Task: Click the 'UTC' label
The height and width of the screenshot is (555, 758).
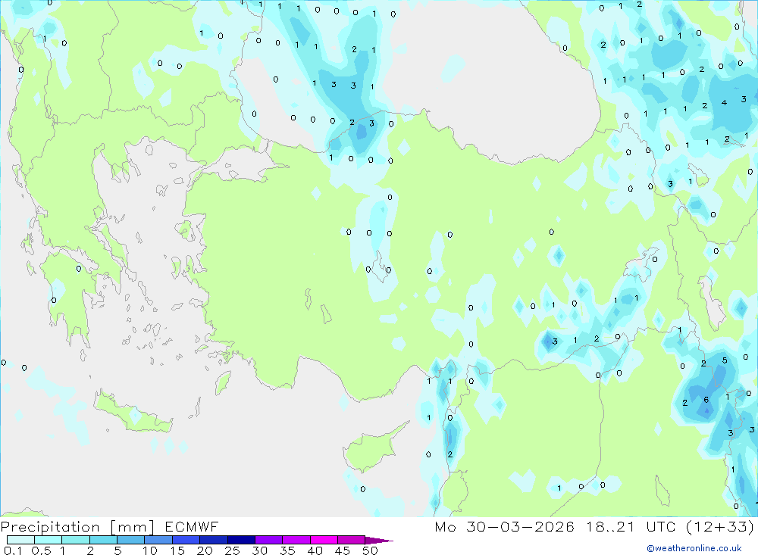Action: coord(660,526)
